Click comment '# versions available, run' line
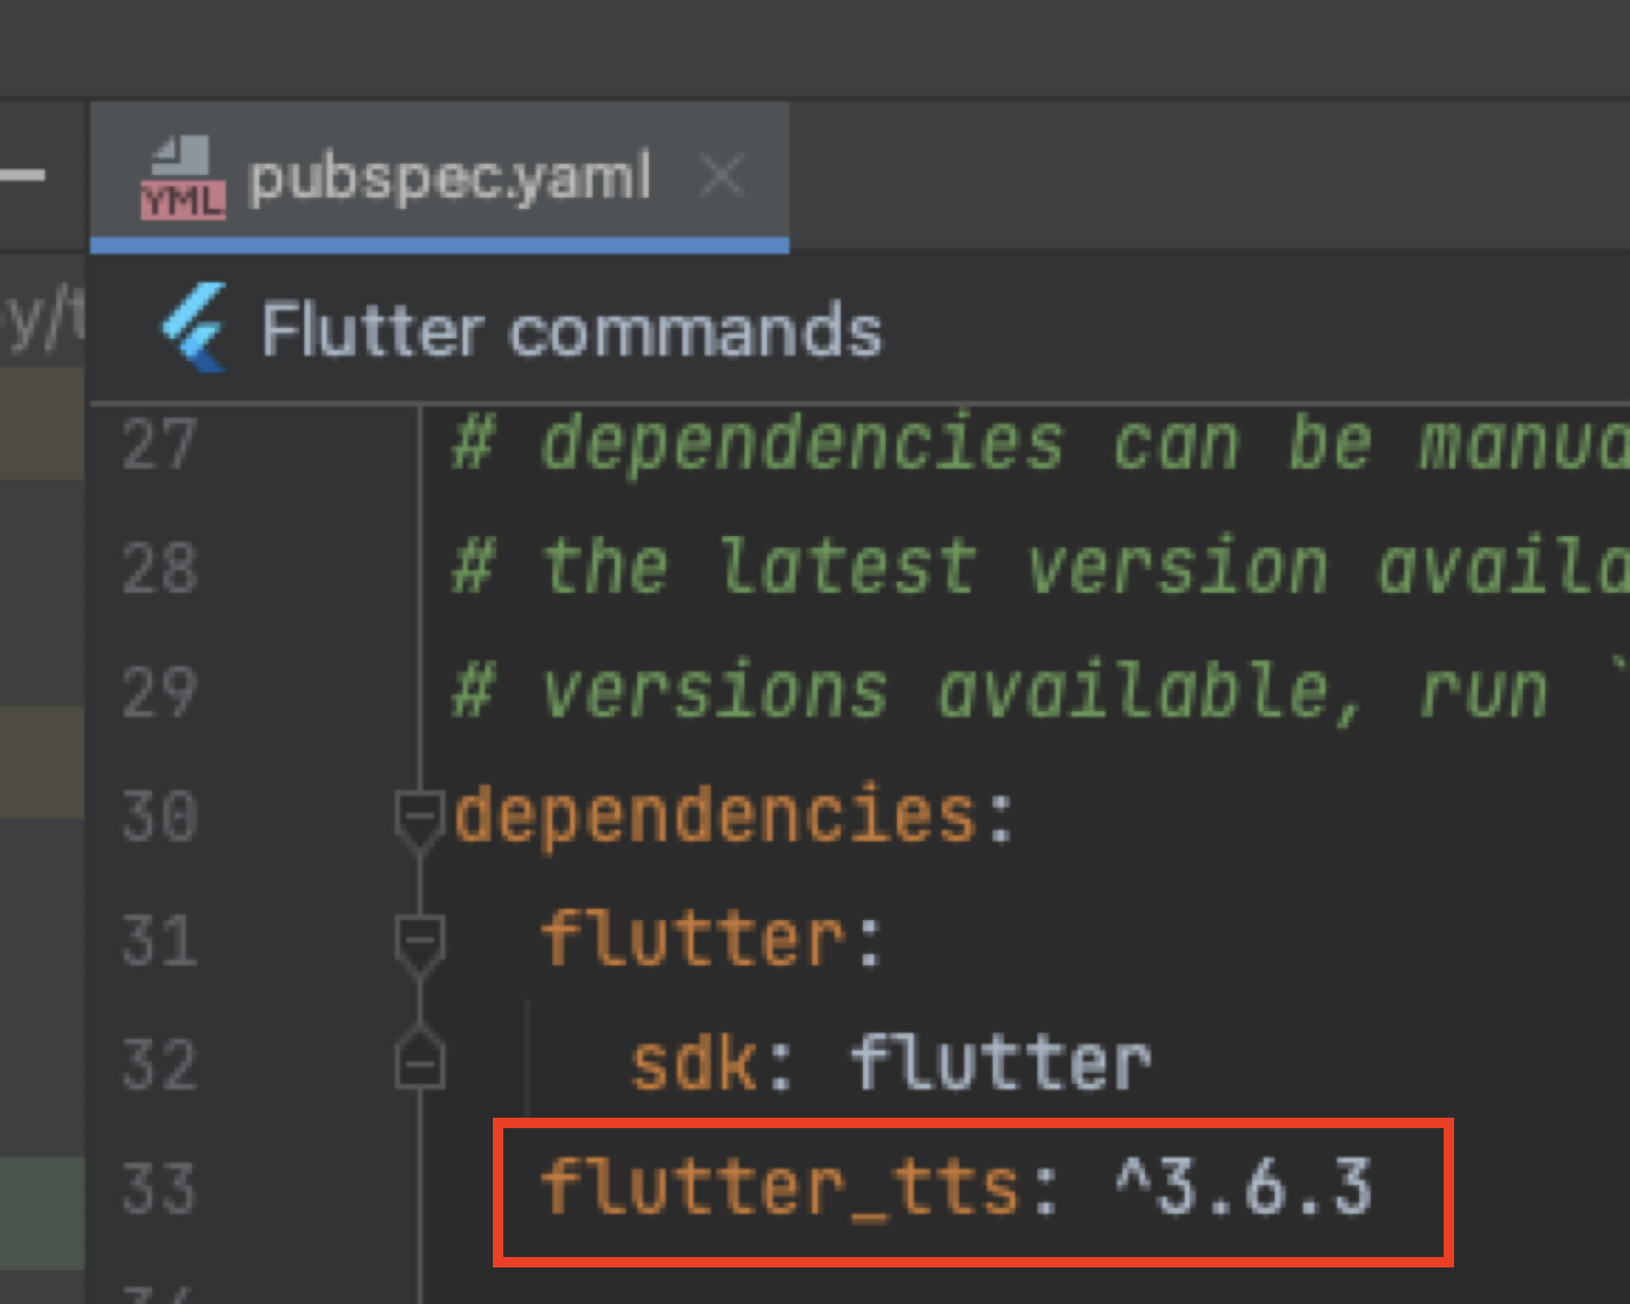 1041,692
